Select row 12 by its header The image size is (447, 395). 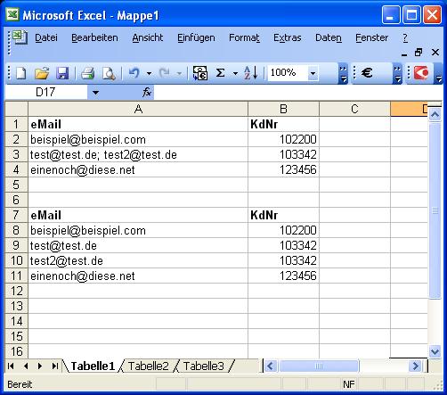(x=16, y=291)
